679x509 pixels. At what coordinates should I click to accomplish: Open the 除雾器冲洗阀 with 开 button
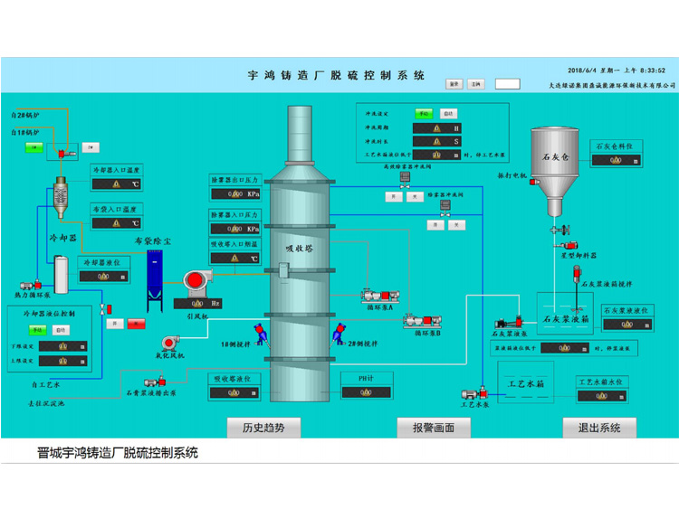pyautogui.click(x=435, y=225)
